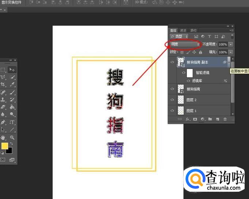Switch to the 路径 tab
Viewport: 249px width, 199px height.
point(194,30)
